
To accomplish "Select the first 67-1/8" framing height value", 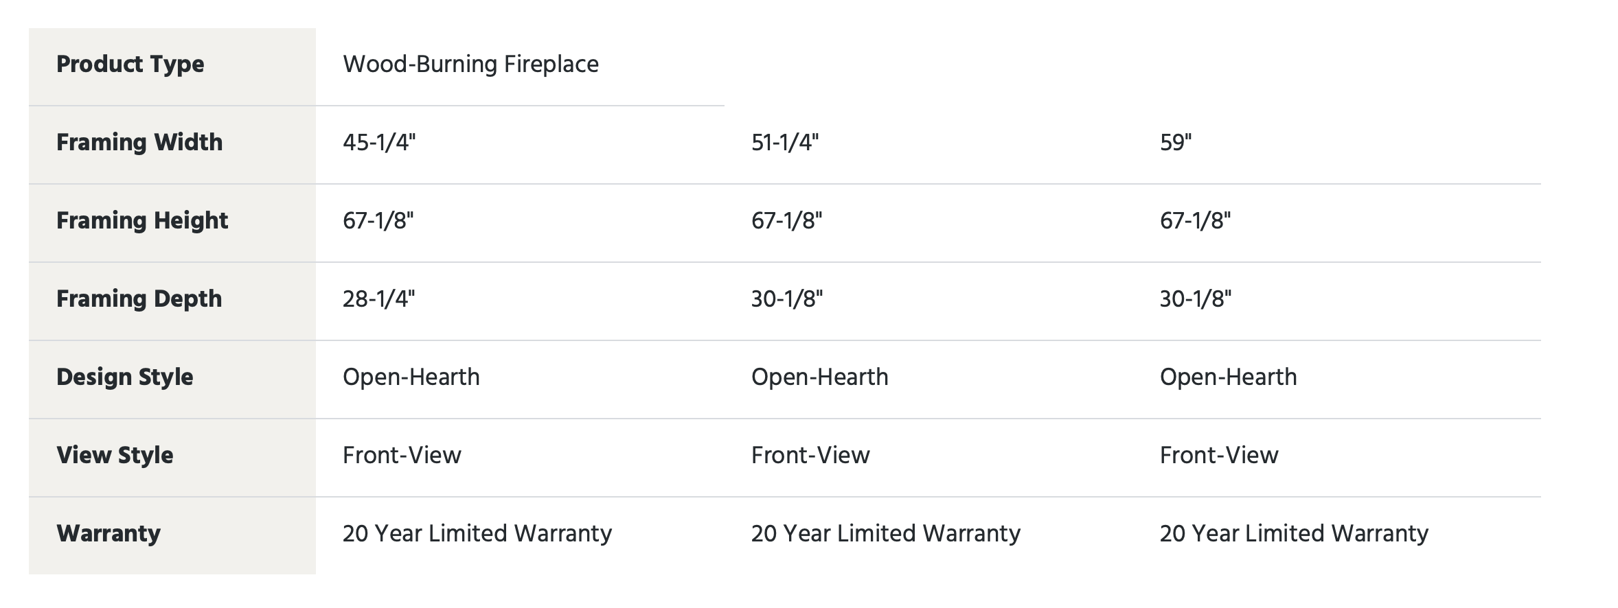I will coord(378,221).
